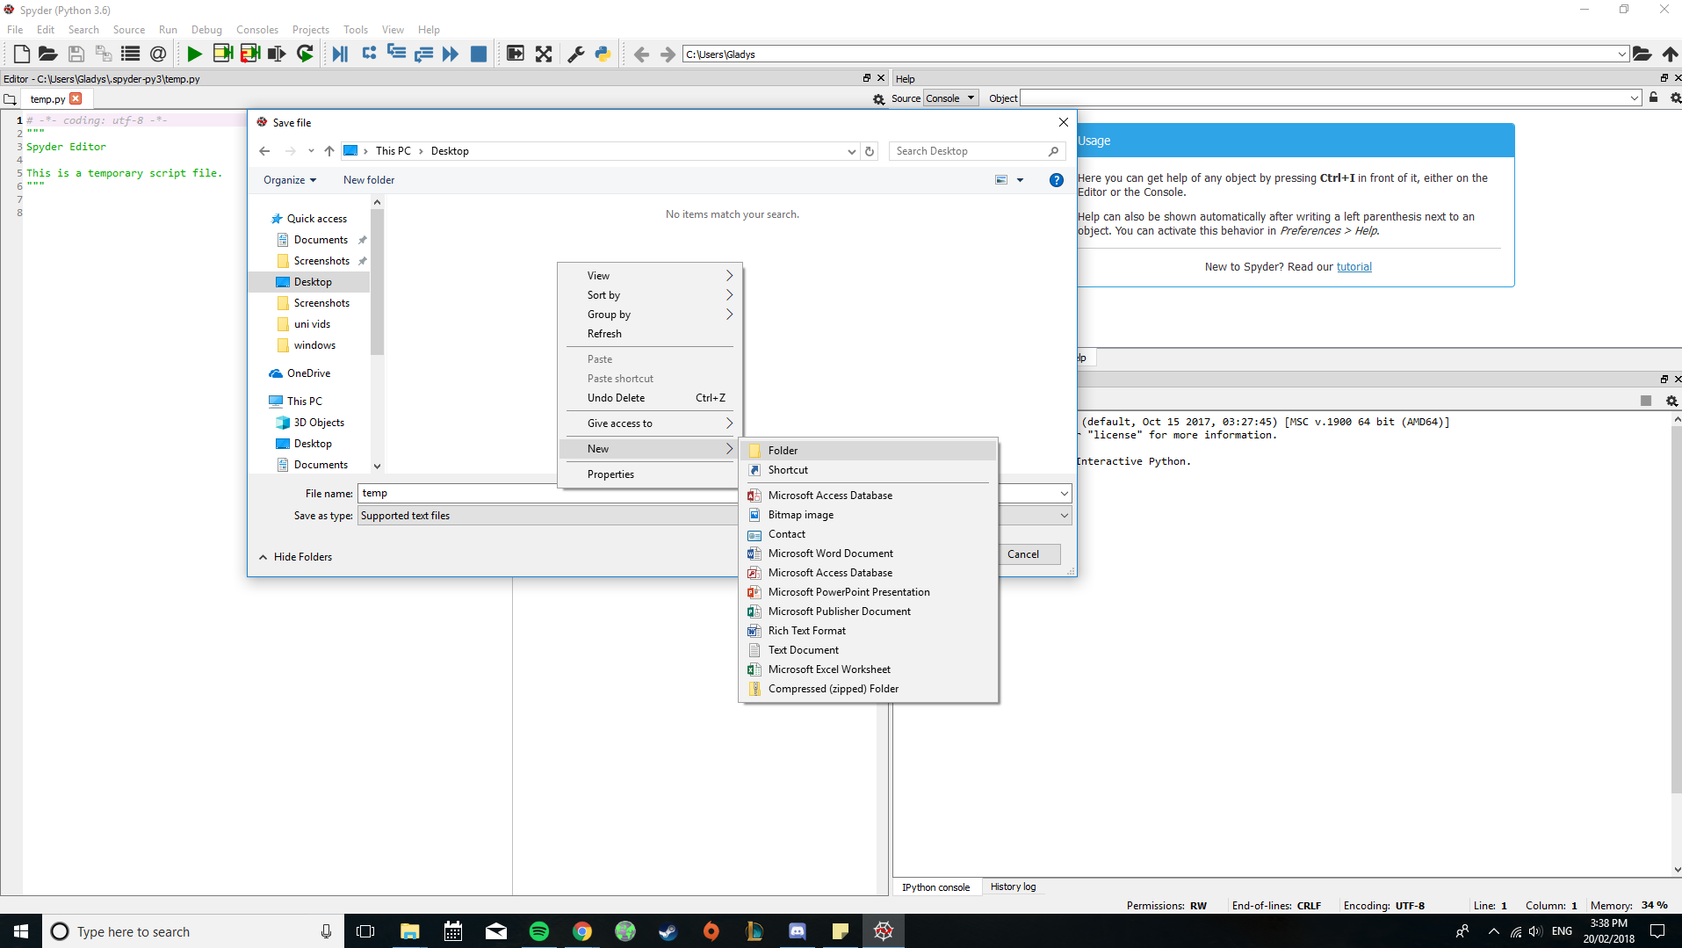Open the address path dropdown in dialog
The height and width of the screenshot is (948, 1682).
tap(851, 151)
